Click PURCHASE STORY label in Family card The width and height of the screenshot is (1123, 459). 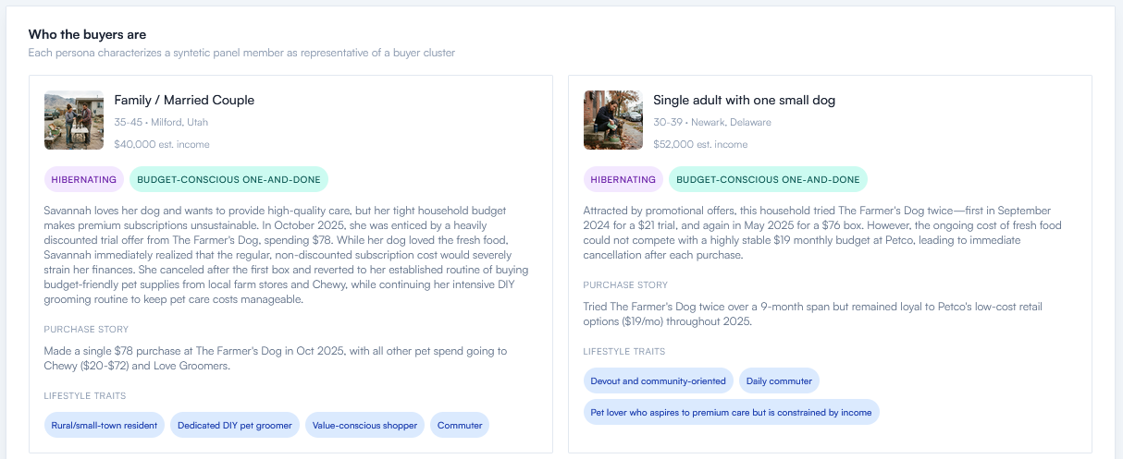pyautogui.click(x=86, y=329)
